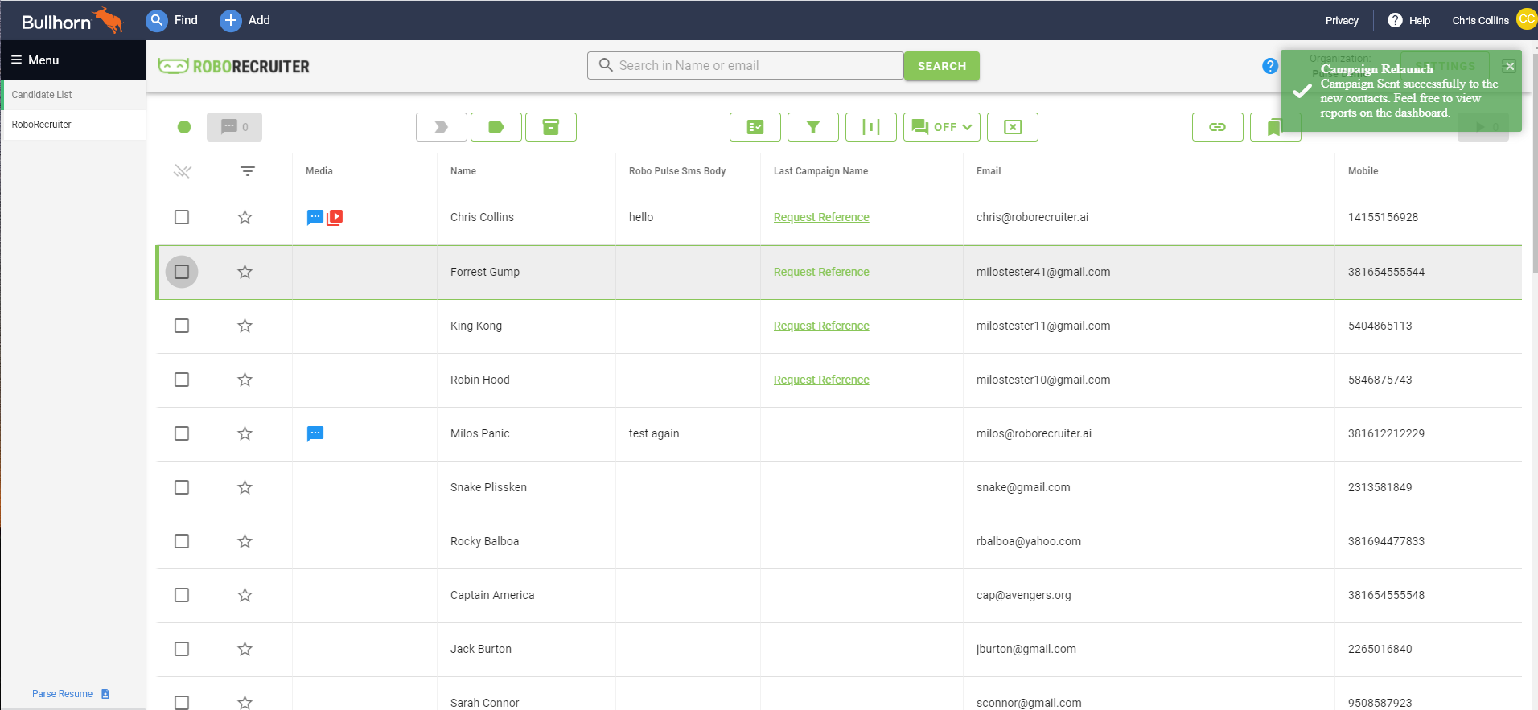This screenshot has width=1538, height=710.
Task: Check the Captain America row checkbox
Action: click(x=182, y=595)
